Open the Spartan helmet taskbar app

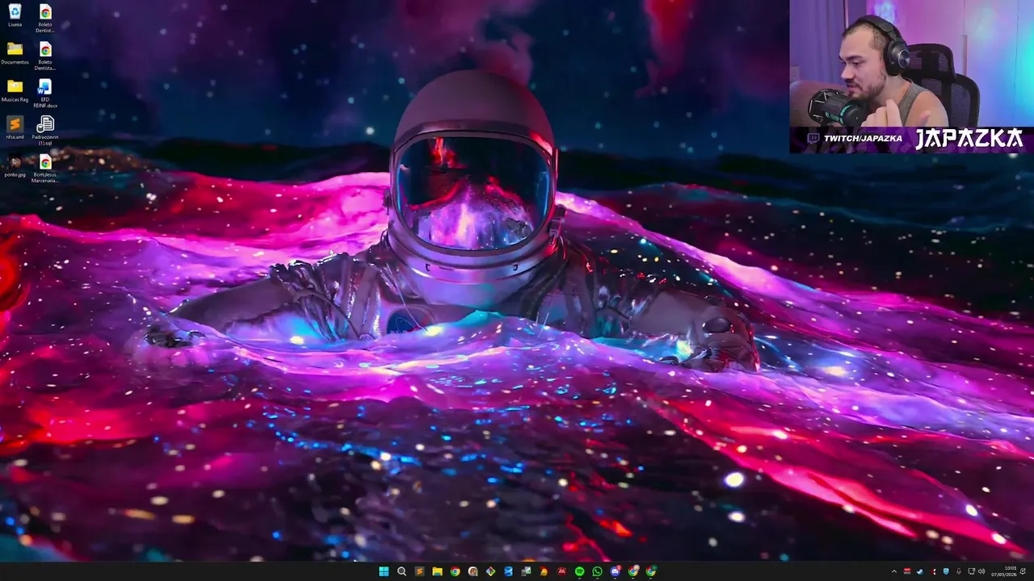(x=544, y=571)
